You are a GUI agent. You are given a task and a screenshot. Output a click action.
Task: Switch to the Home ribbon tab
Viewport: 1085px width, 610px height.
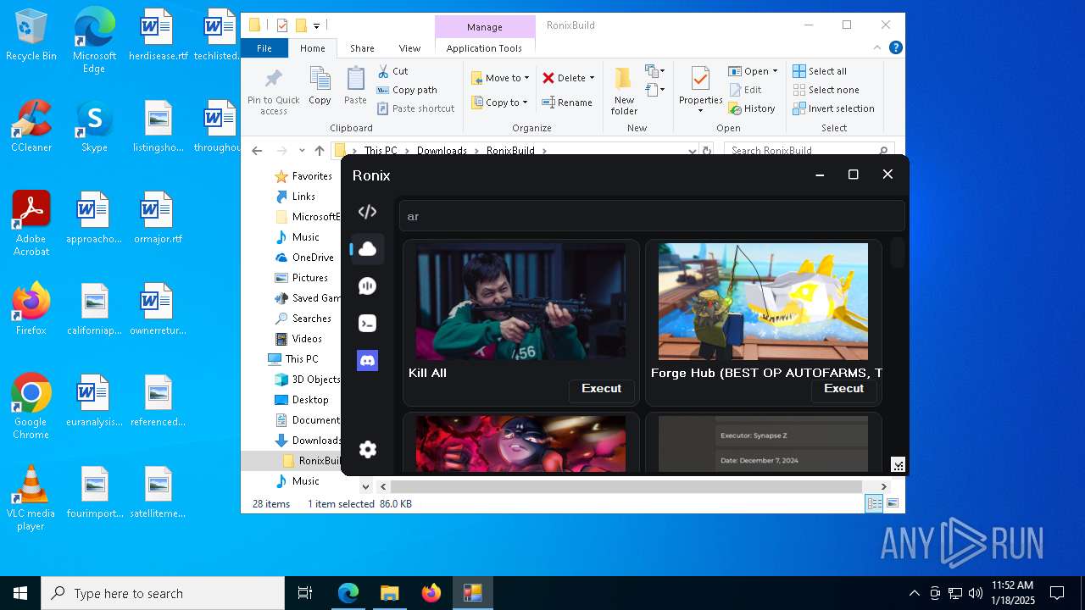coord(313,48)
